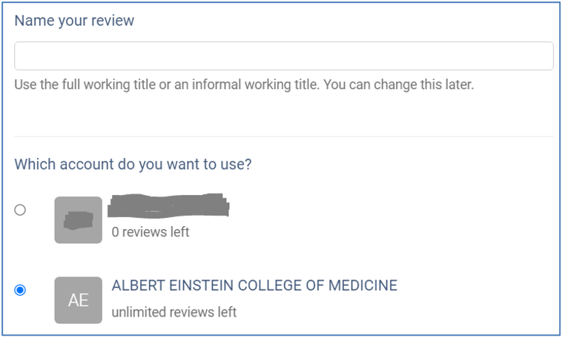
Task: Select the Albert Einstein College of Medicine radio button
Action: [20, 290]
